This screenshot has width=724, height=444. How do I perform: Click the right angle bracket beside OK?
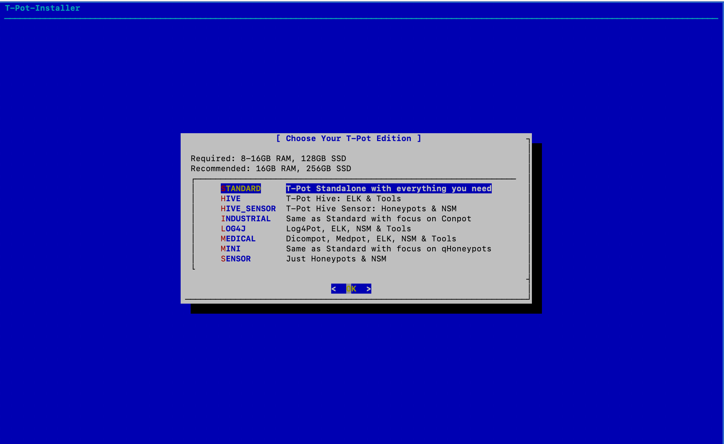tap(368, 289)
